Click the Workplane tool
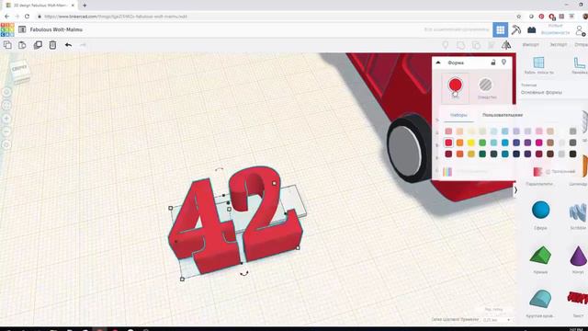Screen dimensions: 588x331 pos(539,65)
